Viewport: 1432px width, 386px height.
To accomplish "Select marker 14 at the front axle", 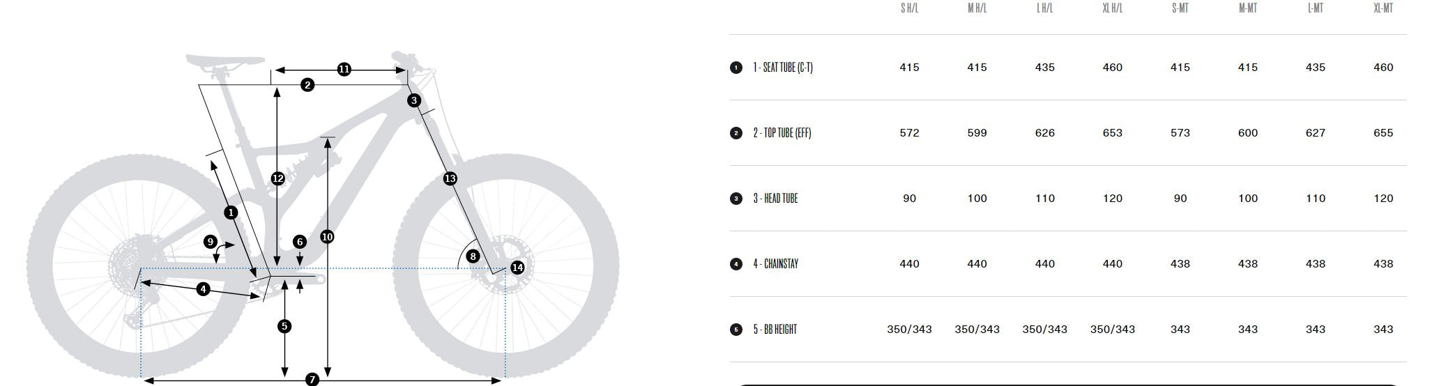I will [517, 268].
